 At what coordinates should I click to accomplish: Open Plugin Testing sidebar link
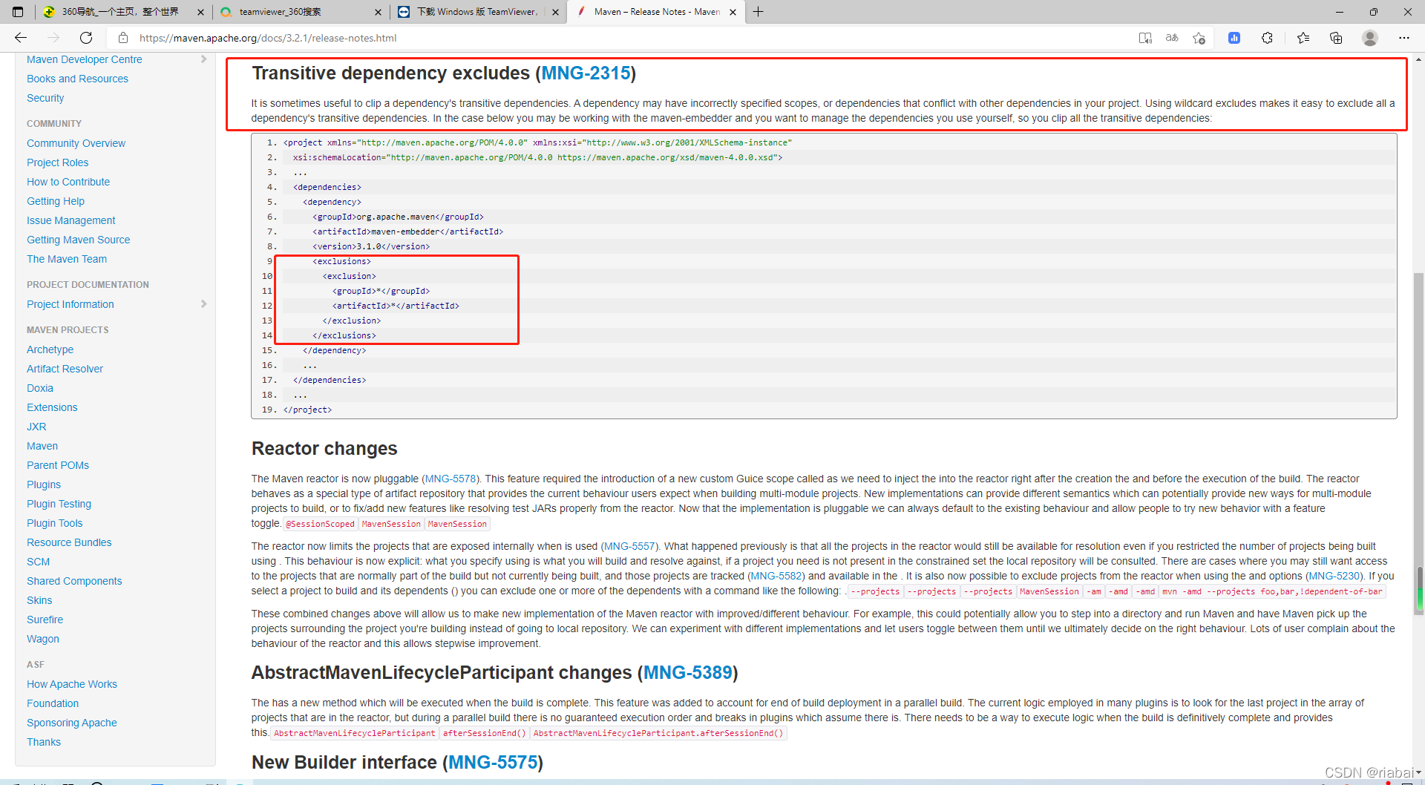coord(59,504)
